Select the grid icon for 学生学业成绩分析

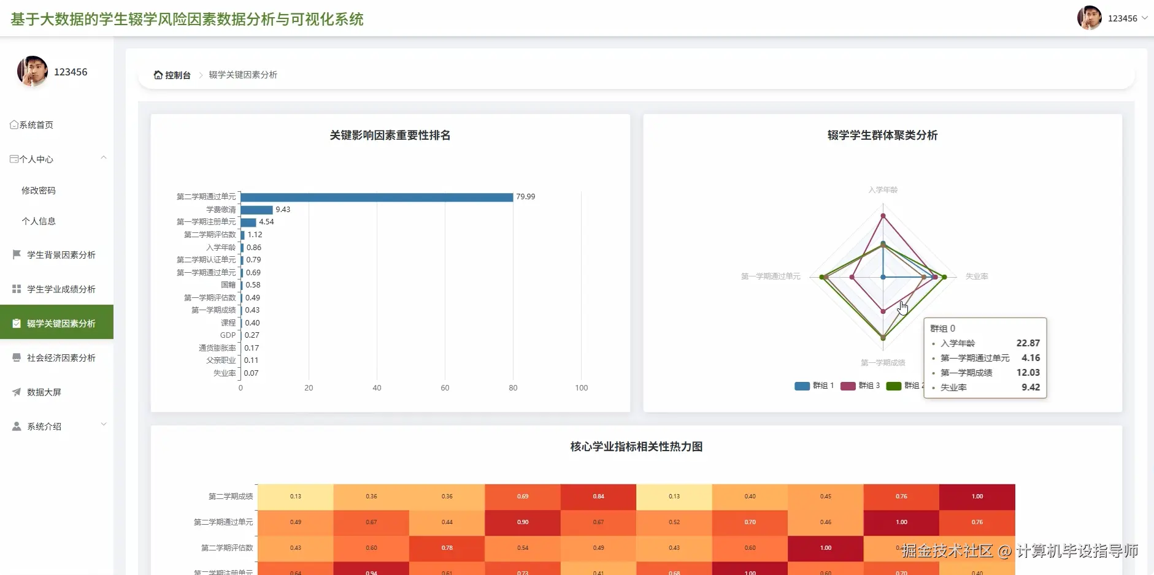click(17, 289)
